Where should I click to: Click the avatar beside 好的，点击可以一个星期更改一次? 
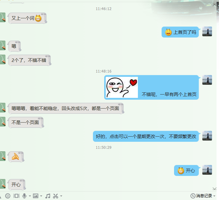click(x=207, y=136)
